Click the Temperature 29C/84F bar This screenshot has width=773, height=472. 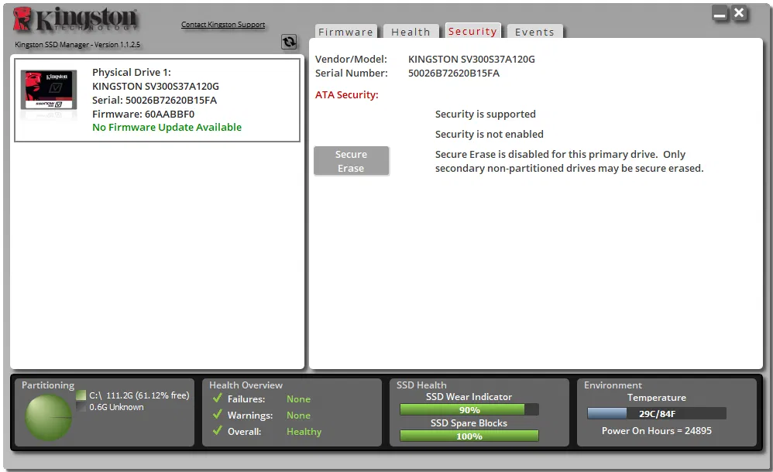tap(657, 413)
